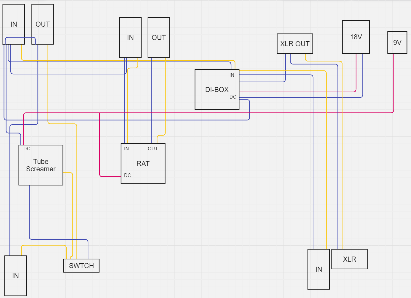Select the Tube Screamer block
Image resolution: width=411 pixels, height=298 pixels.
(x=41, y=165)
